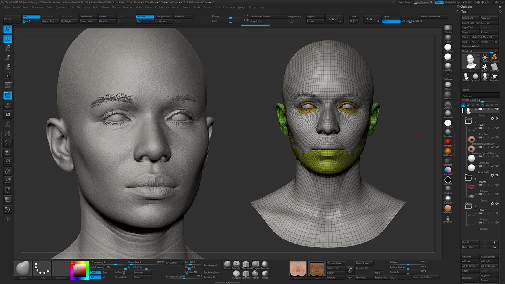The image size is (505, 284).
Task: Click the BrushTxtr texture thumbnail
Action: [298, 269]
